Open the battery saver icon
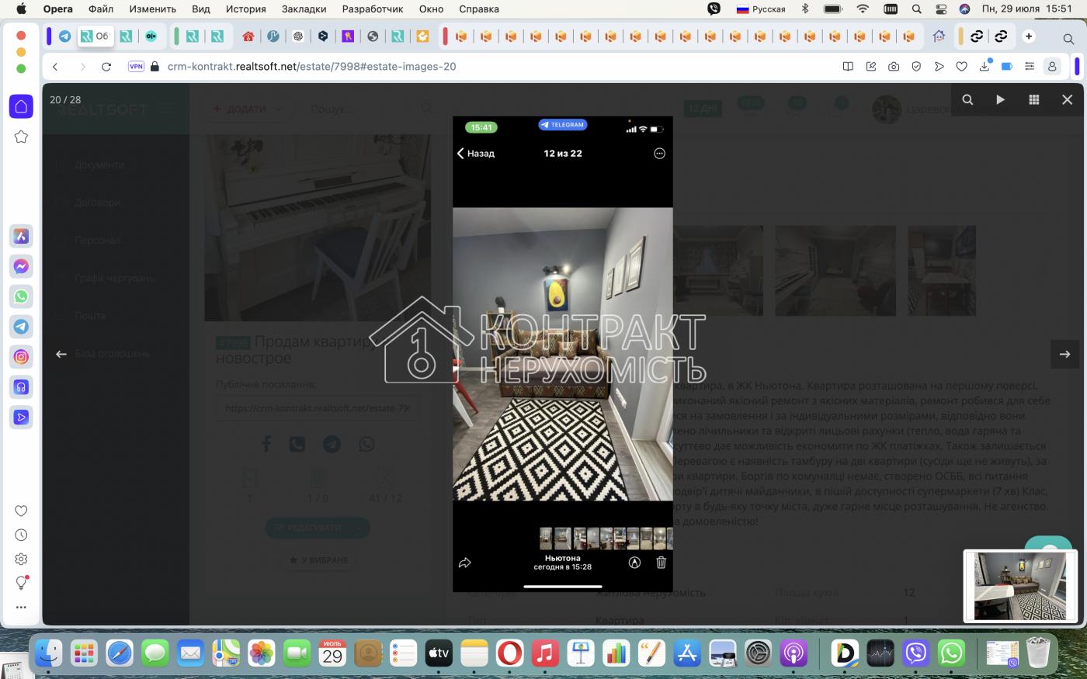1087x679 pixels. pyautogui.click(x=1007, y=67)
